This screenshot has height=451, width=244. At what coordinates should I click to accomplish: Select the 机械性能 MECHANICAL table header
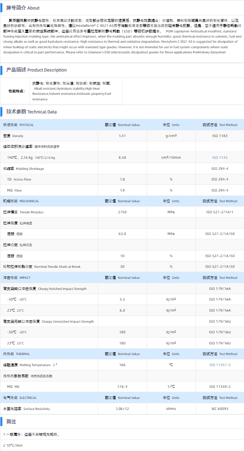point(21,201)
